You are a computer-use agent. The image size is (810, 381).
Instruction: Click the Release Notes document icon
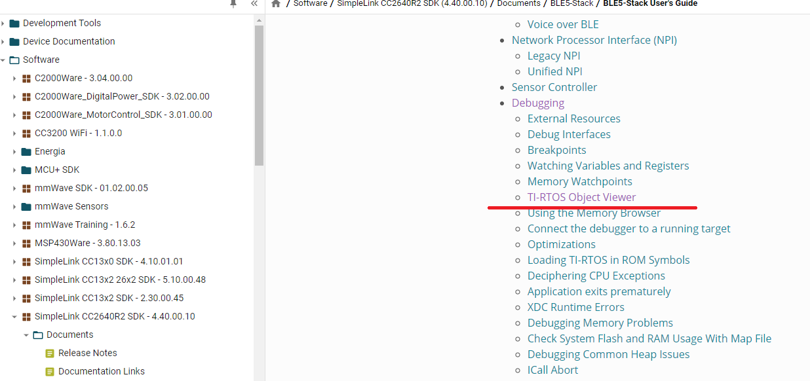50,353
